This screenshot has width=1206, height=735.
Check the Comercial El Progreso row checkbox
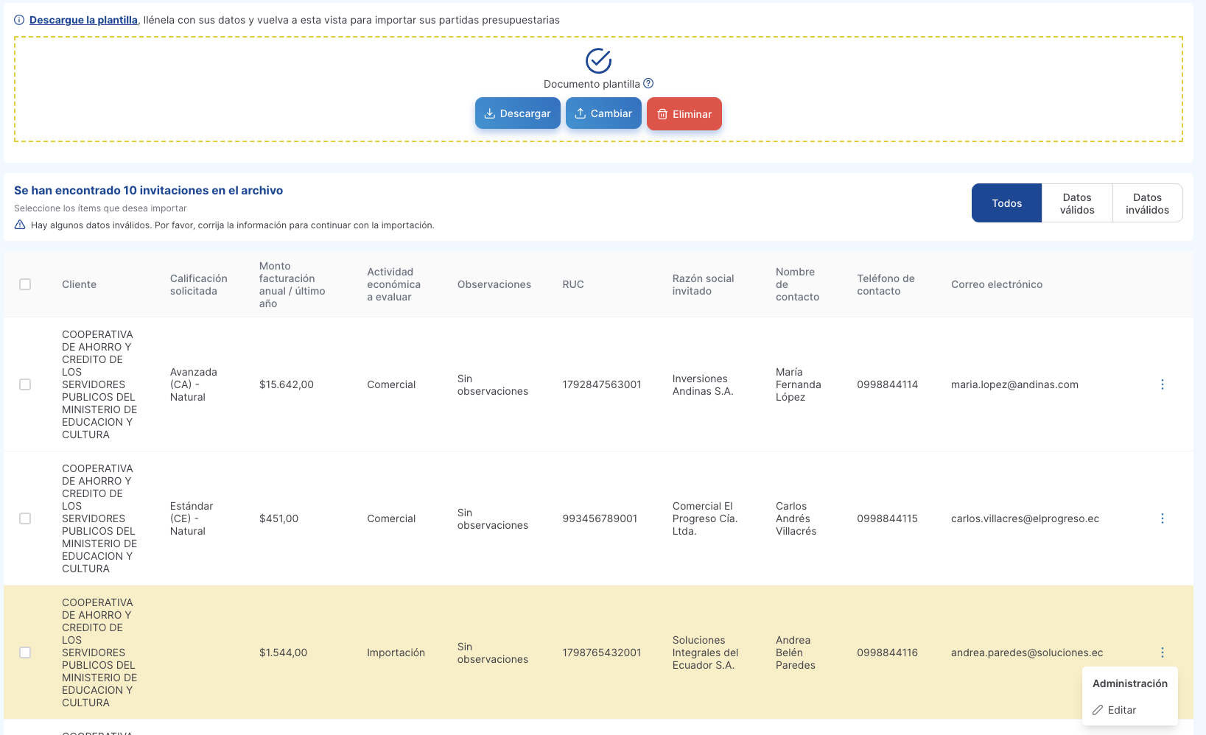click(25, 518)
